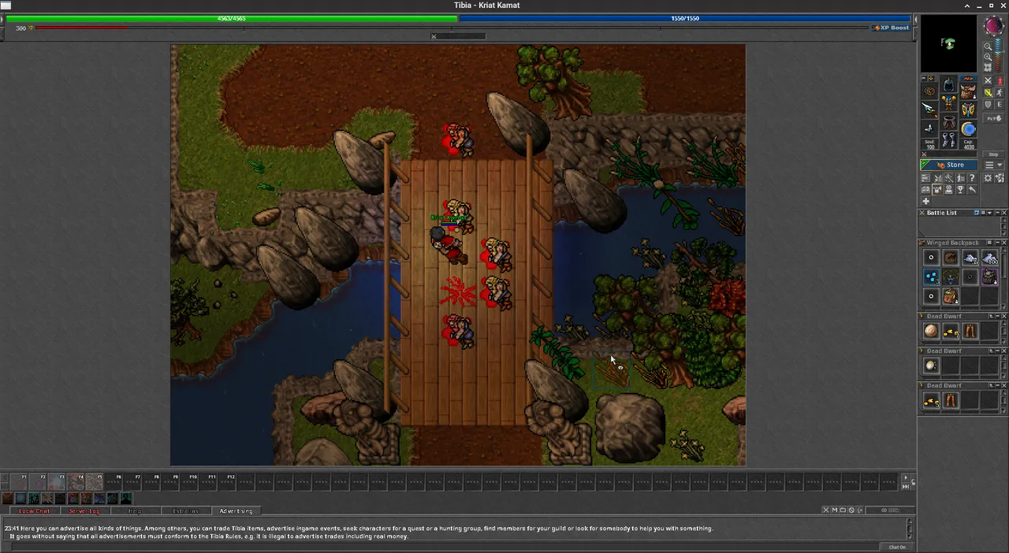Click the blue ring slot

pyautogui.click(x=968, y=129)
